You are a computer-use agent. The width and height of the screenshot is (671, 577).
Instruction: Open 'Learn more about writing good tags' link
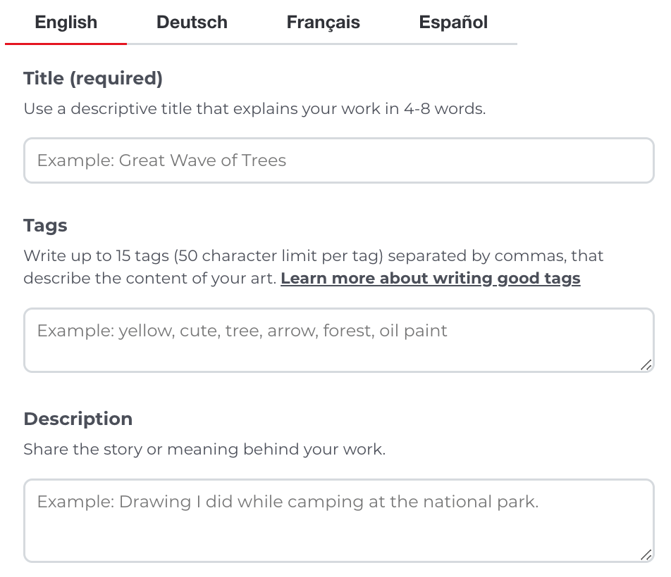coord(430,279)
